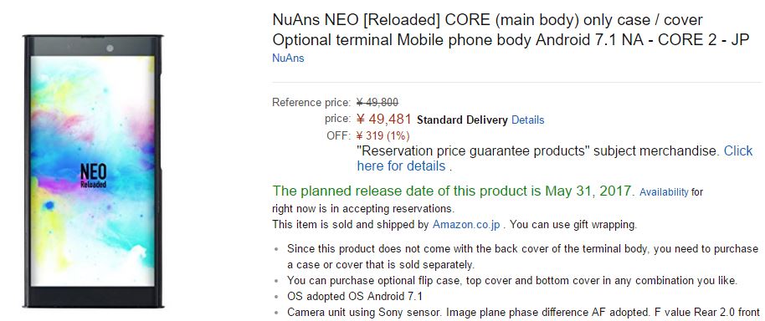The height and width of the screenshot is (321, 765).
Task: Click the back cover purchase notice bullet
Action: point(522,257)
